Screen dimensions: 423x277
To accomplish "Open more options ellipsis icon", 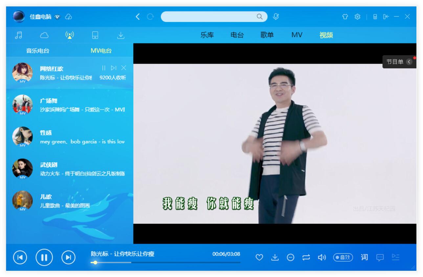I will click(291, 258).
